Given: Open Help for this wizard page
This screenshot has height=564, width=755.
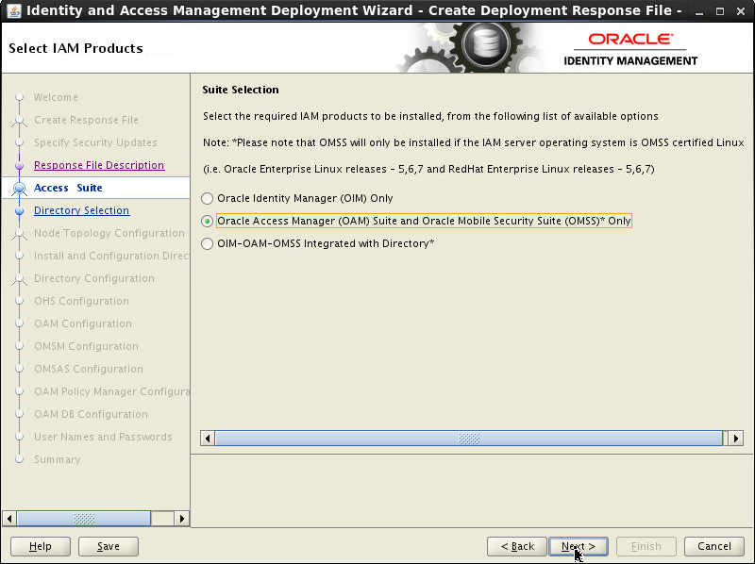Looking at the screenshot, I should tap(41, 546).
